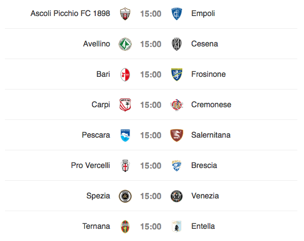This screenshot has height=241, width=304.
Task: Click the 15:00 time in Spezia–Venezia row
Action: click(x=151, y=196)
